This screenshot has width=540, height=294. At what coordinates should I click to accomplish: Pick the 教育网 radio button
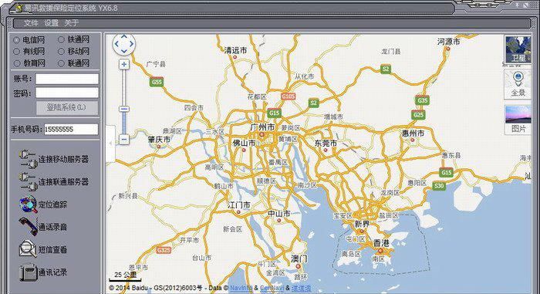(16, 63)
